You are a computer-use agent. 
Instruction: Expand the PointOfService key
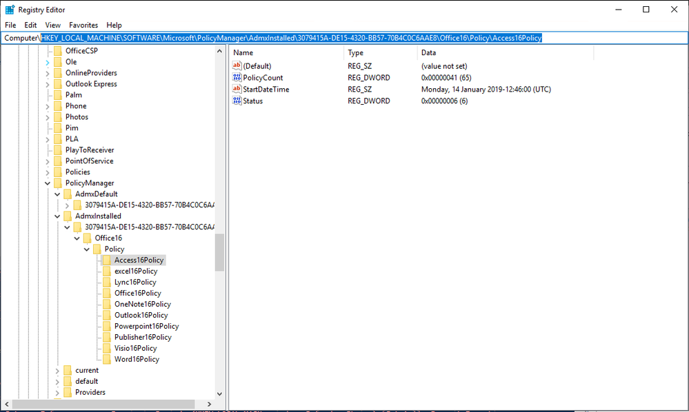tap(48, 161)
